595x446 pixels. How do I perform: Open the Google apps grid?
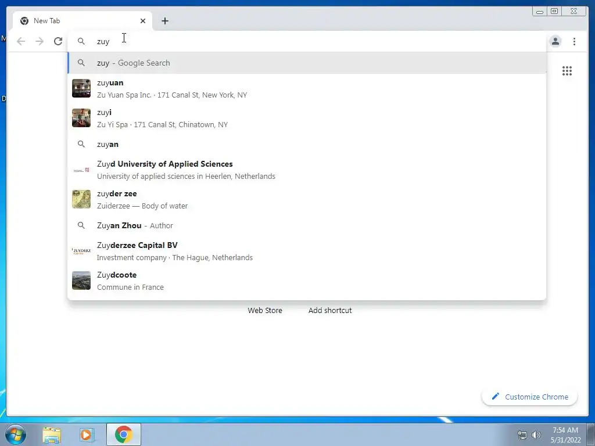tap(567, 71)
